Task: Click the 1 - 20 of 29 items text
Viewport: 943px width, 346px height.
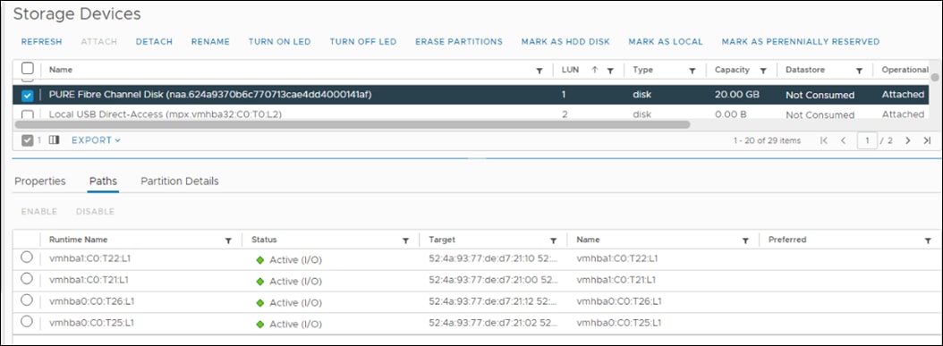Action: click(x=767, y=140)
